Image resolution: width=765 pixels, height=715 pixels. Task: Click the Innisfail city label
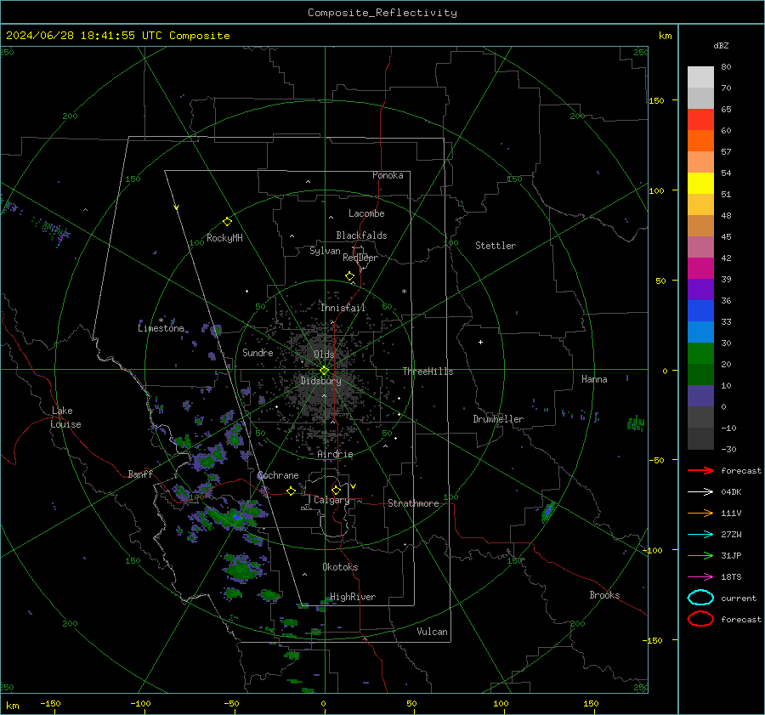(x=343, y=308)
